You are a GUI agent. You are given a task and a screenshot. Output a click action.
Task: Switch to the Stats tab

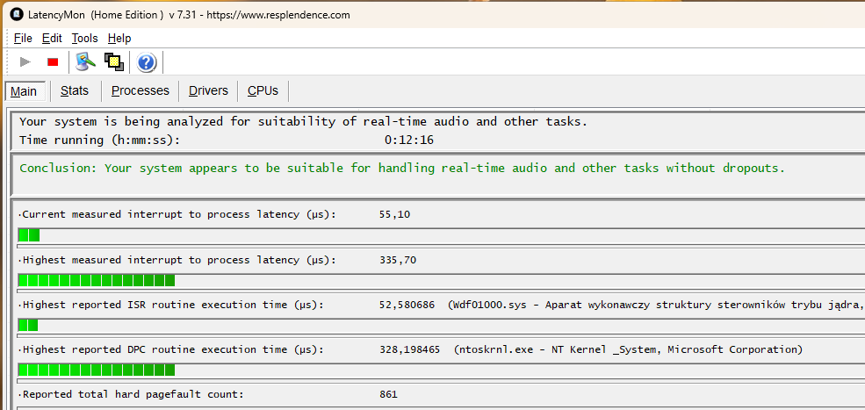tap(75, 90)
